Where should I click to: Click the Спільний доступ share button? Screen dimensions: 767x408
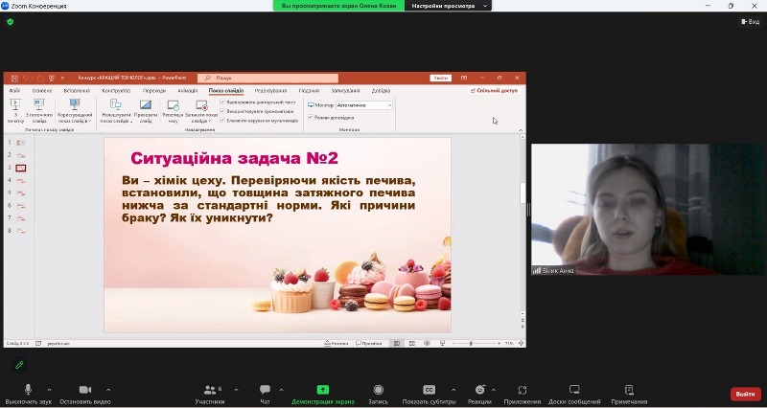coord(494,91)
